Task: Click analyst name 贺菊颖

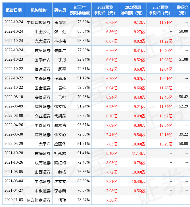Action: [60, 22]
